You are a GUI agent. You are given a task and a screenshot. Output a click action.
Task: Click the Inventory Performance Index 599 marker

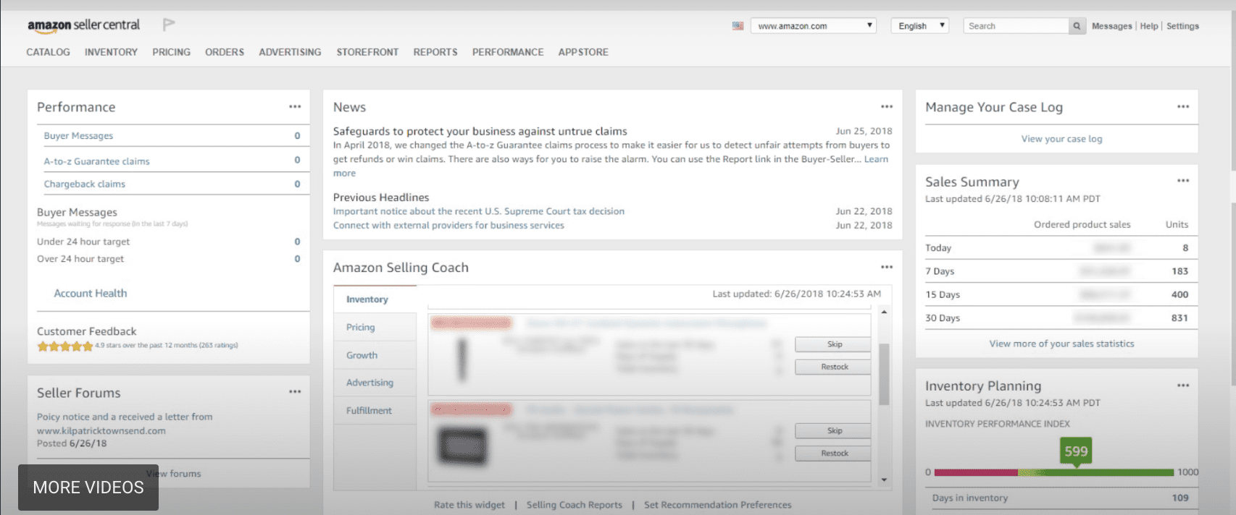click(x=1076, y=451)
